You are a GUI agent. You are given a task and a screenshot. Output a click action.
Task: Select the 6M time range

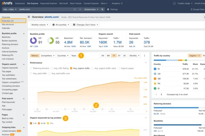108,55
